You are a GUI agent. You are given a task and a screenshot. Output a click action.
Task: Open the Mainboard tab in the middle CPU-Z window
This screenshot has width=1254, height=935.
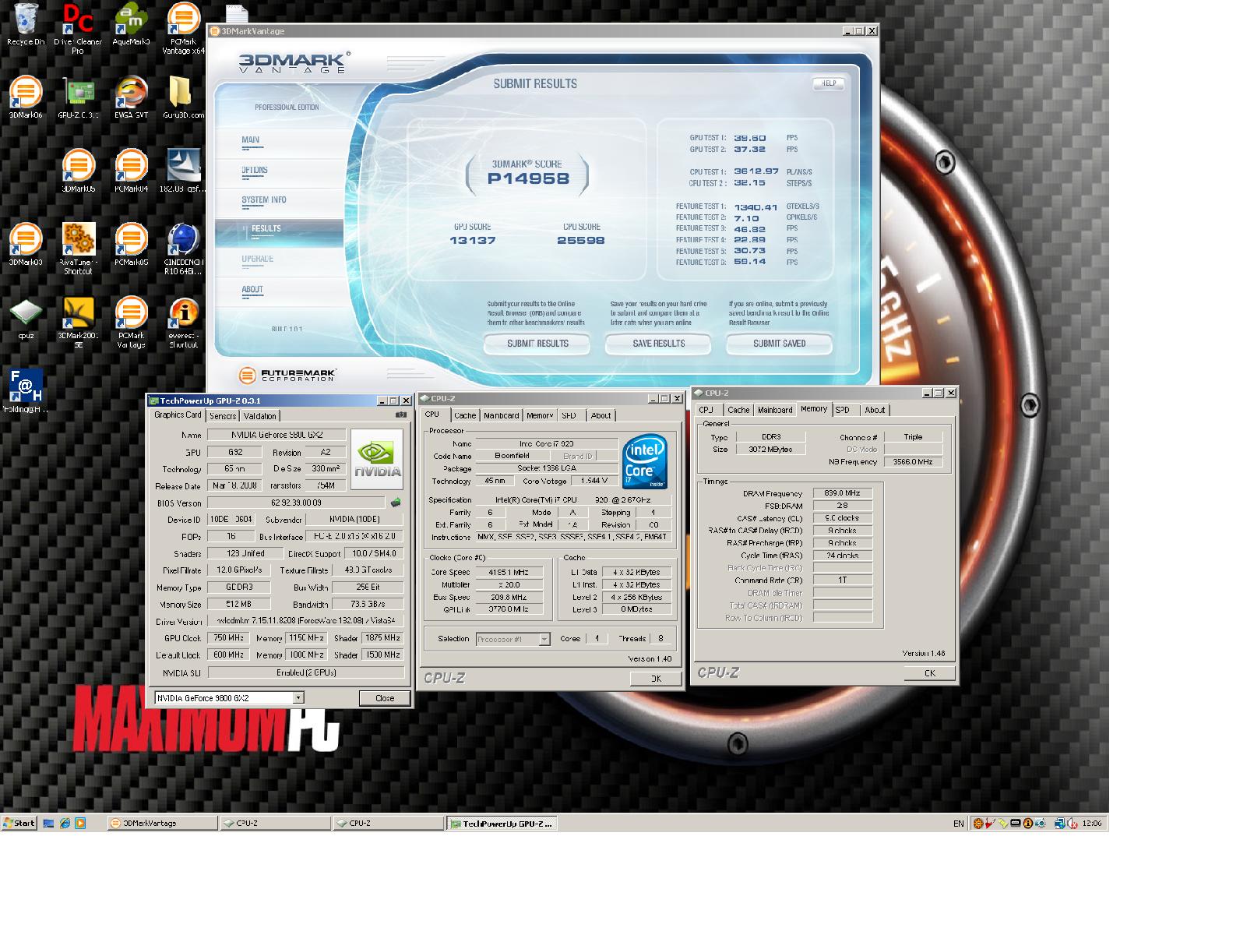[501, 415]
